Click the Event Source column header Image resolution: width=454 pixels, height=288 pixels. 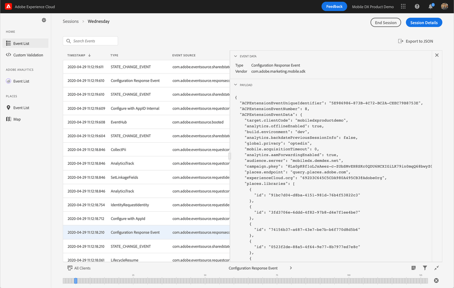(x=184, y=55)
